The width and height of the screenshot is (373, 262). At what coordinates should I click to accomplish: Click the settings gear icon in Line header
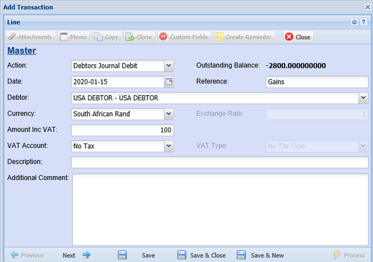(354, 22)
